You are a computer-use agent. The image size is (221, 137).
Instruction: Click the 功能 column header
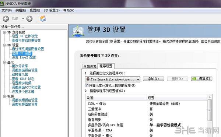[x=116, y=98]
